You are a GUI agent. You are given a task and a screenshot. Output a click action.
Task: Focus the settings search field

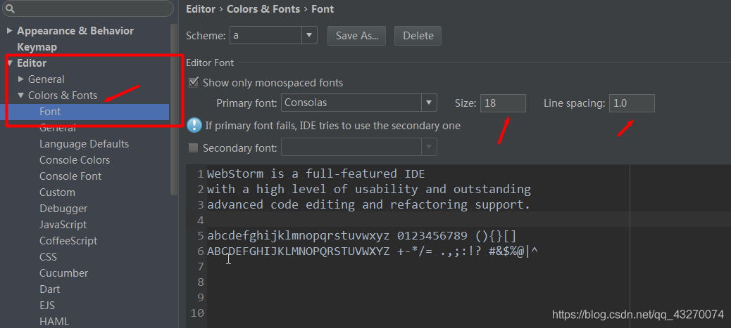coord(87,8)
